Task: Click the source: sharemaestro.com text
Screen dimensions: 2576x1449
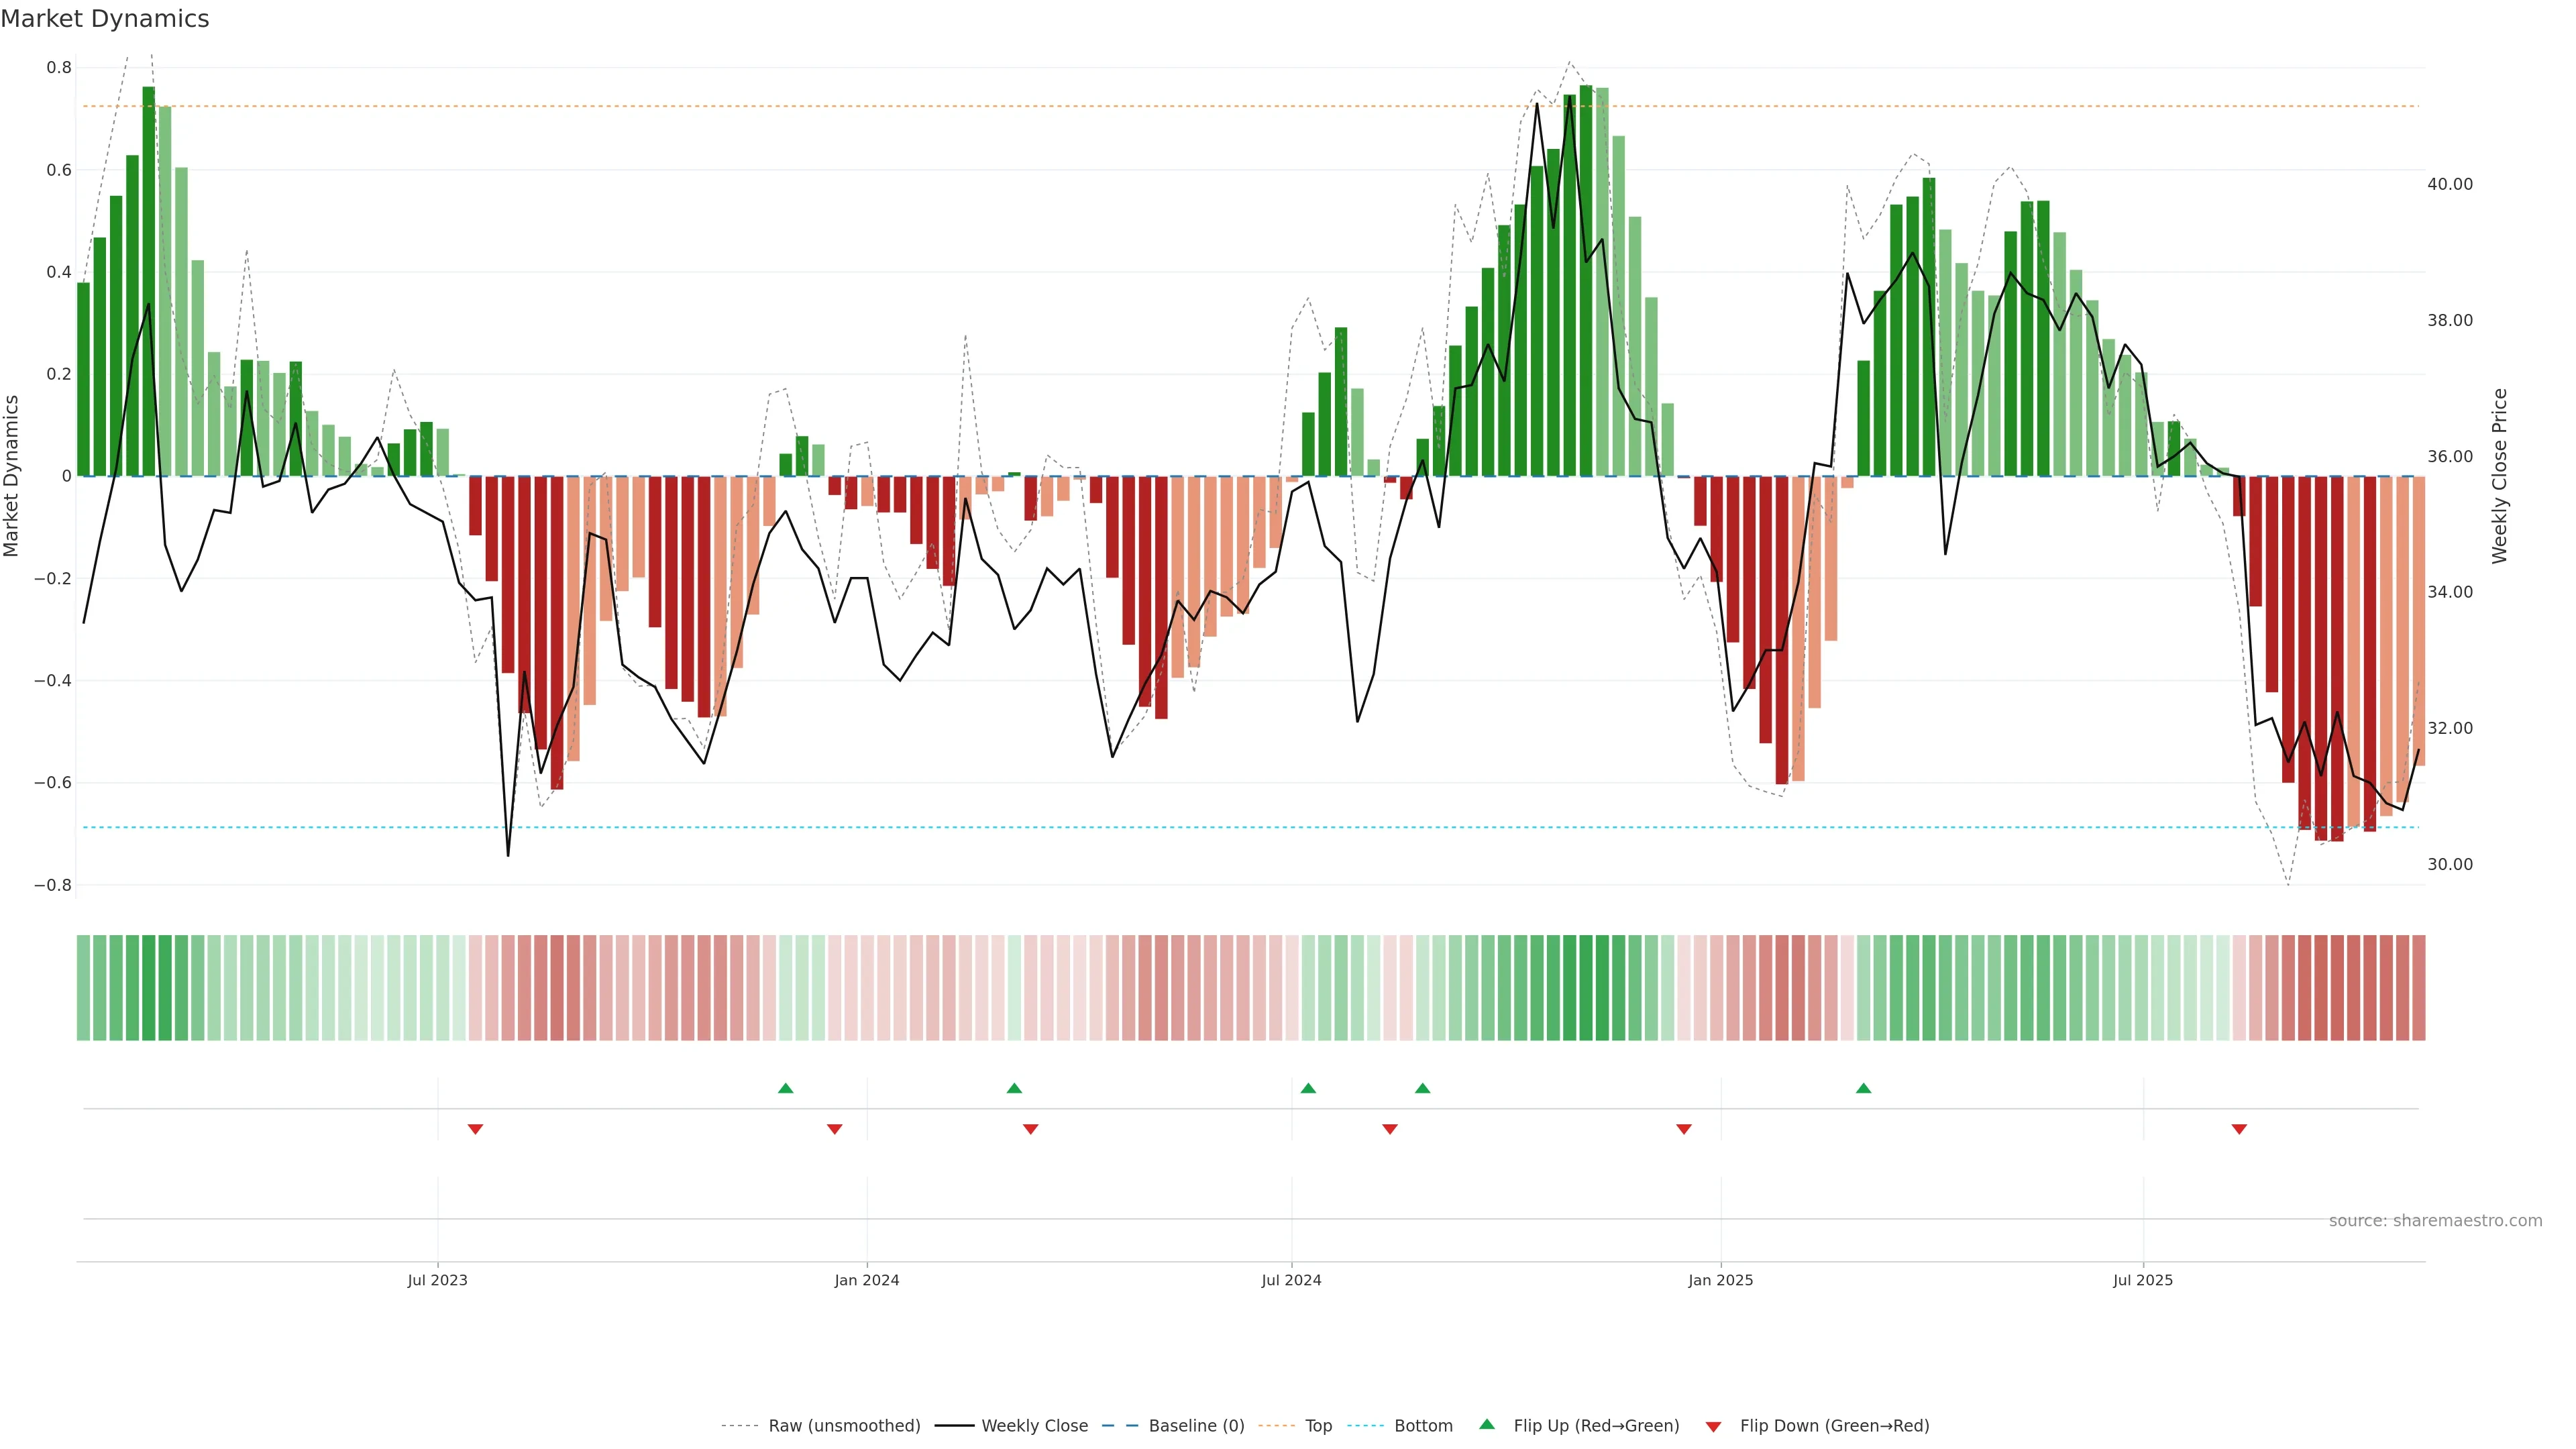Action: point(2435,1220)
